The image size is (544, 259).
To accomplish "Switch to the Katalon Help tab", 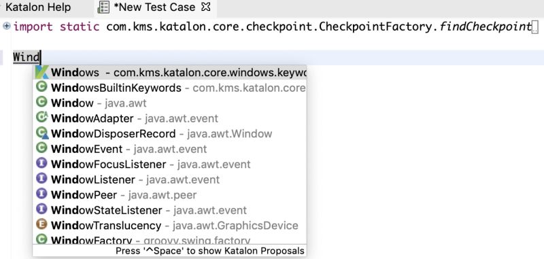I will (x=37, y=7).
